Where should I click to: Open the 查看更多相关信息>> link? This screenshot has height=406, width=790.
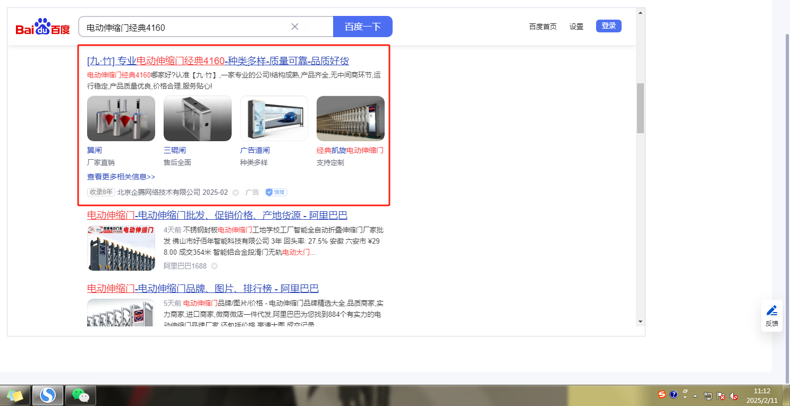click(x=121, y=177)
